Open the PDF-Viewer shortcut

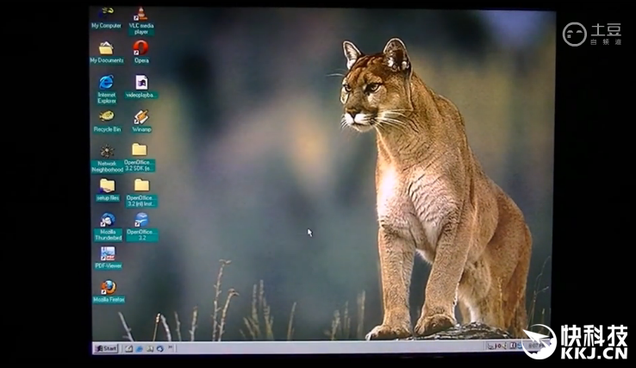click(108, 253)
